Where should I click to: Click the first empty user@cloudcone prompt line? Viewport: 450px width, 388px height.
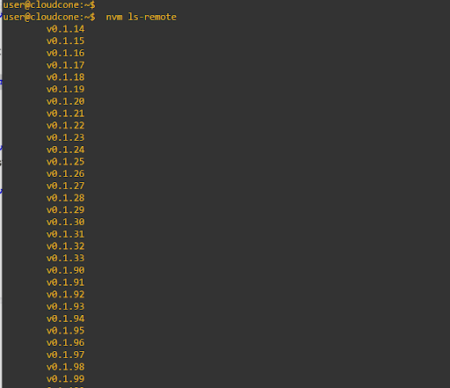49,5
